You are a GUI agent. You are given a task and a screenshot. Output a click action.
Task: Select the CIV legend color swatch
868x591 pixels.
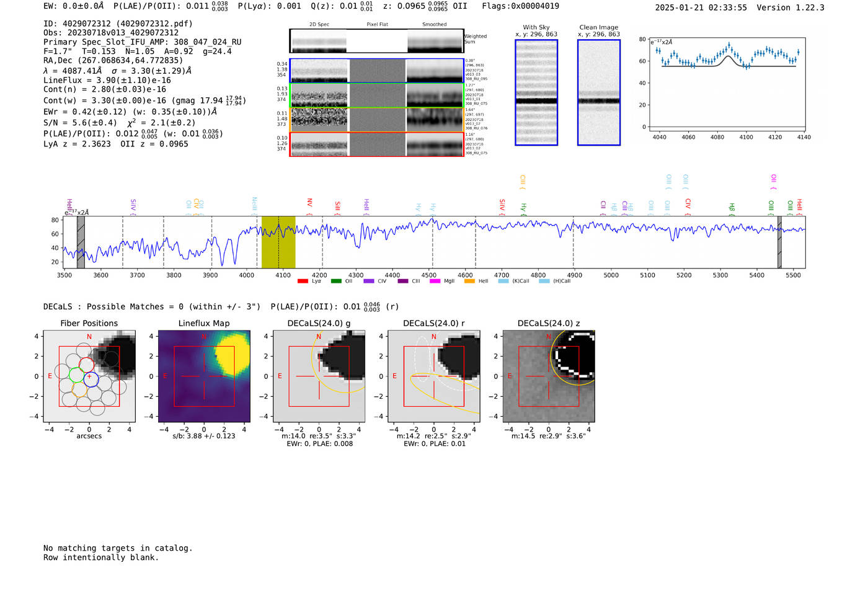click(x=369, y=282)
